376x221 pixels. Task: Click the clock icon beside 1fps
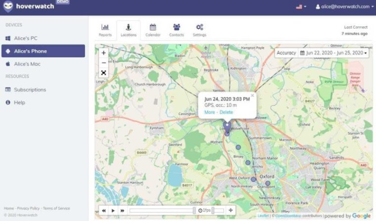200,211
